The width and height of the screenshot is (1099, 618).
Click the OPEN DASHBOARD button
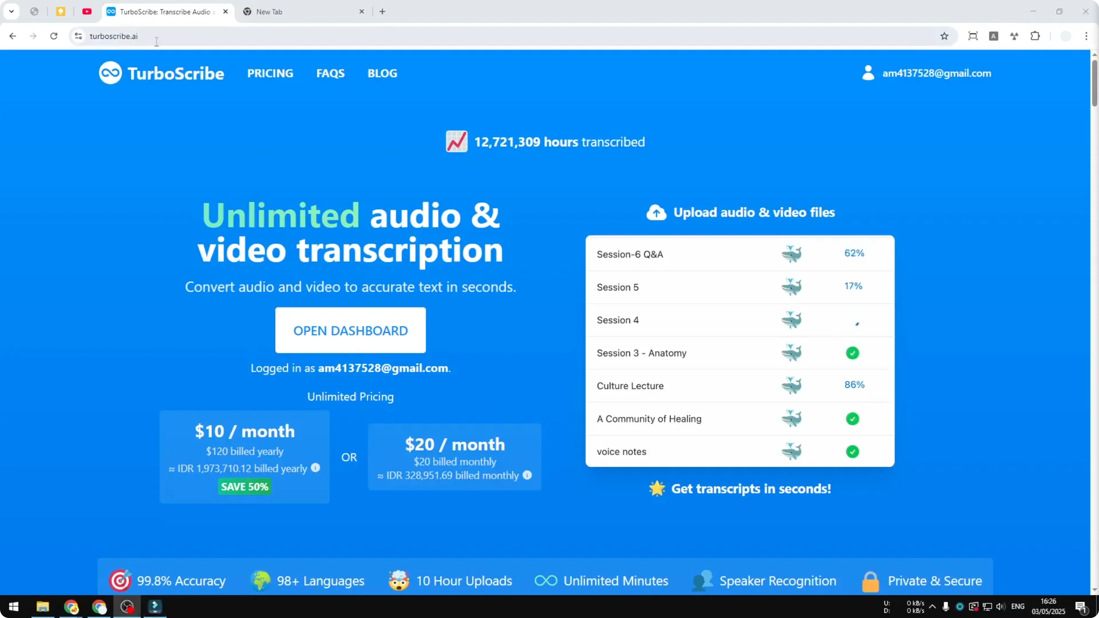click(350, 330)
